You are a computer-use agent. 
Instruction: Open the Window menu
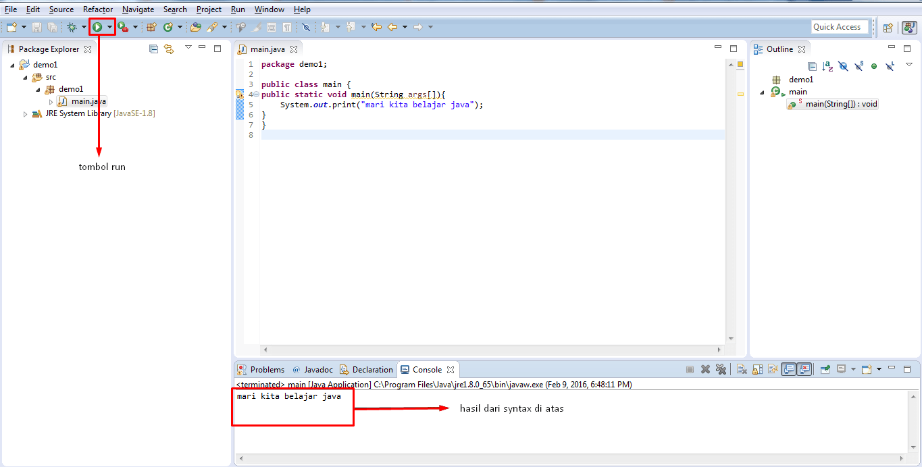click(269, 9)
